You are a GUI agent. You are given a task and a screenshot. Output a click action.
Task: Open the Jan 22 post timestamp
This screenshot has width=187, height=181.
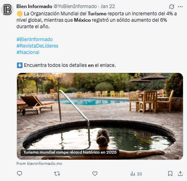pyautogui.click(x=108, y=6)
